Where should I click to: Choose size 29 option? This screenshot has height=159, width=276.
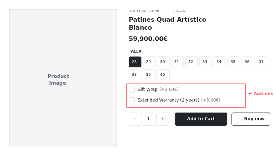pyautogui.click(x=149, y=62)
